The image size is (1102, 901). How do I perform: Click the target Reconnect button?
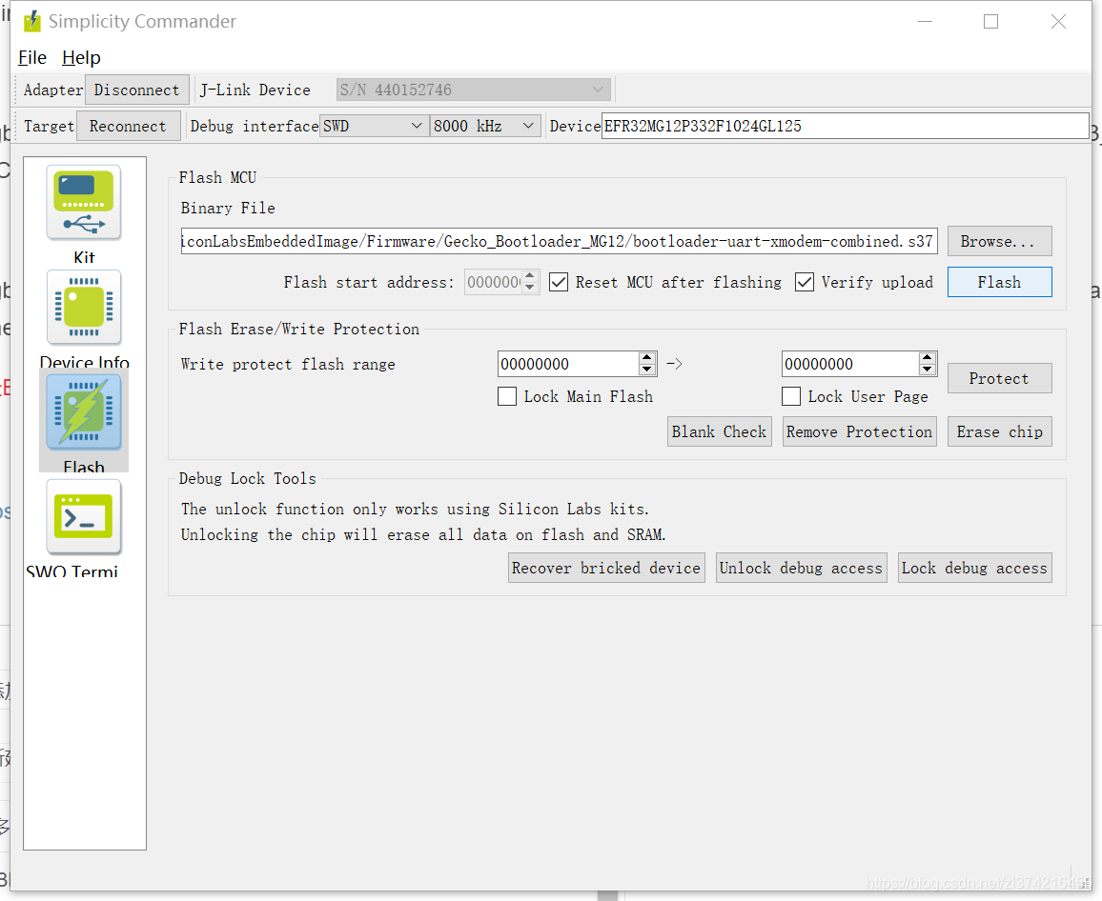128,127
